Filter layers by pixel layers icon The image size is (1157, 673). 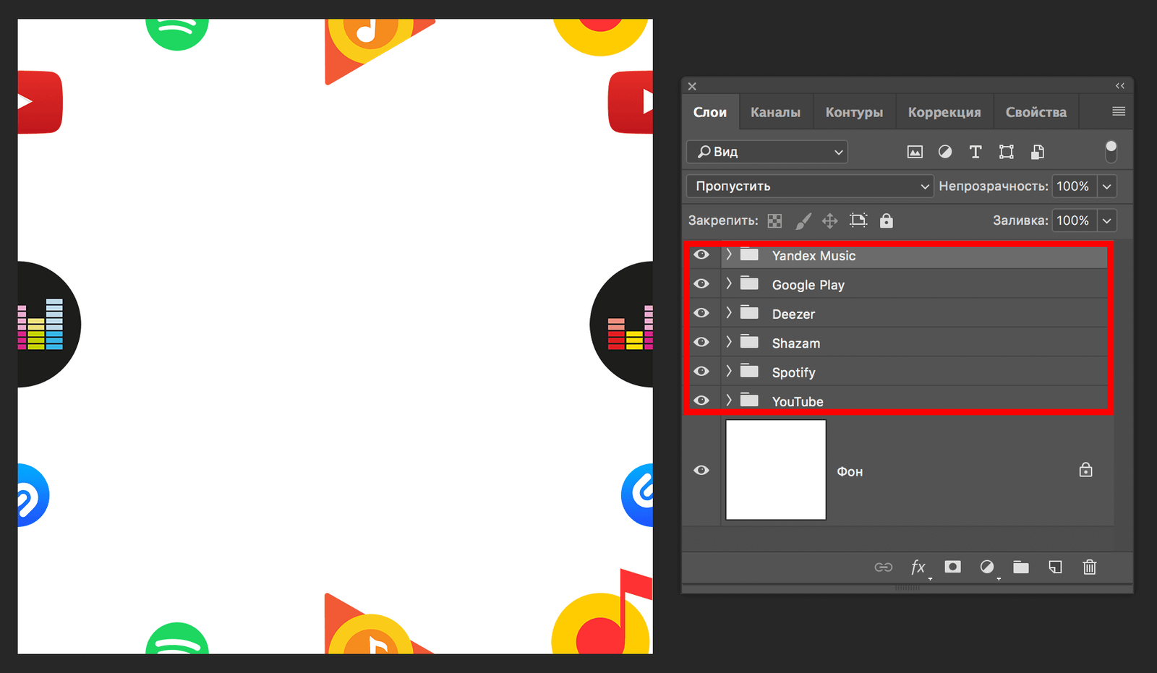coord(915,152)
